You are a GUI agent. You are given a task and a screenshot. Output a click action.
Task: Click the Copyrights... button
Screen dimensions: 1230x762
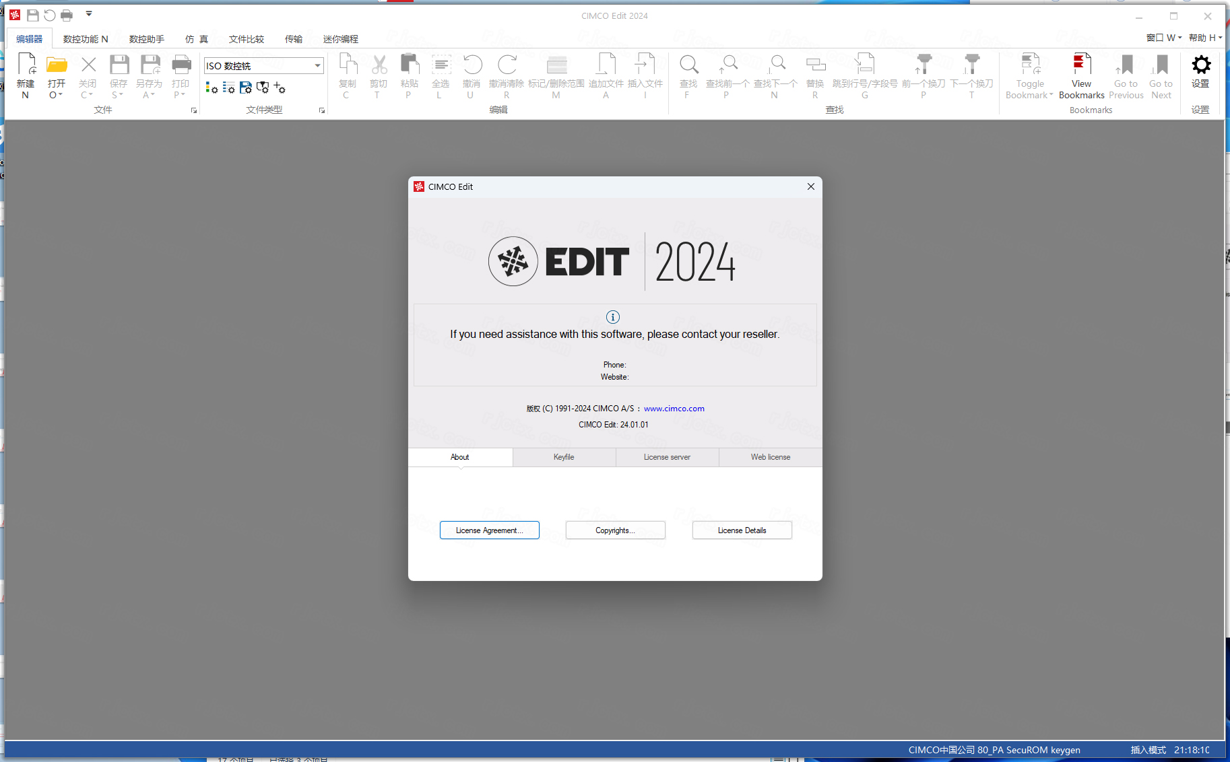pyautogui.click(x=616, y=530)
